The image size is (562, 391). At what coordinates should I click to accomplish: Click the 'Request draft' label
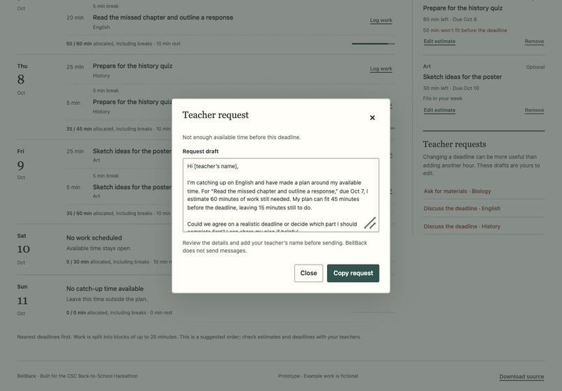click(x=200, y=152)
